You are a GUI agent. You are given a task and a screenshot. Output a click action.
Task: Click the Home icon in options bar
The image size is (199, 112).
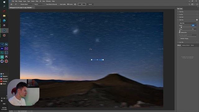[12, 4]
